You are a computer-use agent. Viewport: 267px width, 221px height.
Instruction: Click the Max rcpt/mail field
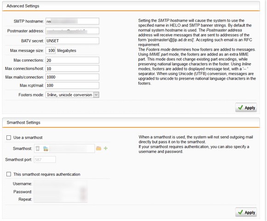pyautogui.click(x=72, y=85)
